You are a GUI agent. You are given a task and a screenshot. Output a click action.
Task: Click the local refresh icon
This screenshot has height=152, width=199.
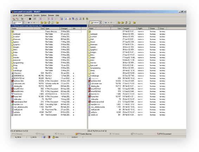pyautogui.click(x=52, y=23)
